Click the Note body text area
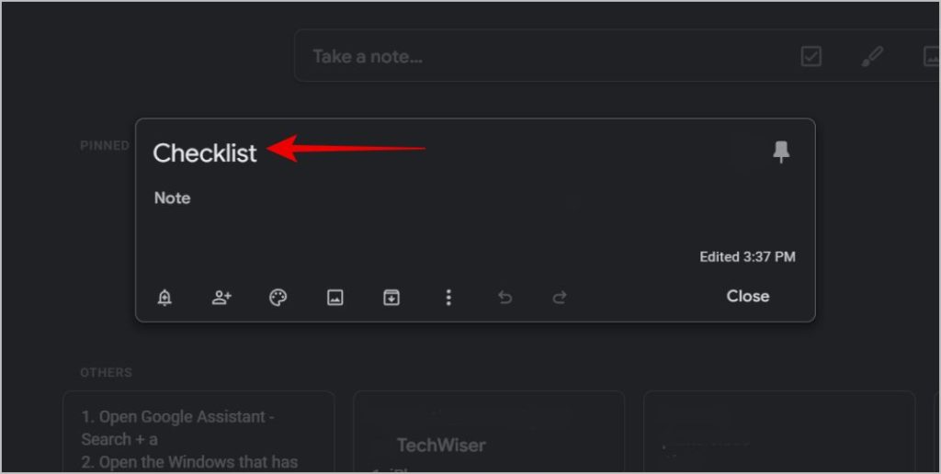Screen dimensions: 941x474 click(368, 198)
